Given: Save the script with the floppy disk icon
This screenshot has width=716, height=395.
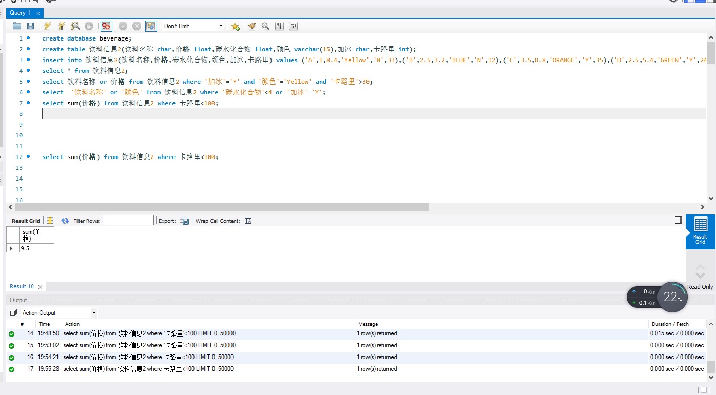Looking at the screenshot, I should (30, 26).
